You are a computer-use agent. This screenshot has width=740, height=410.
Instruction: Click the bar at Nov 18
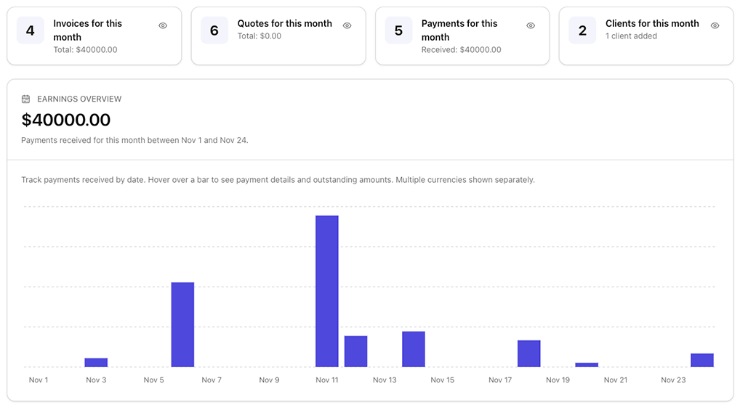point(529,353)
